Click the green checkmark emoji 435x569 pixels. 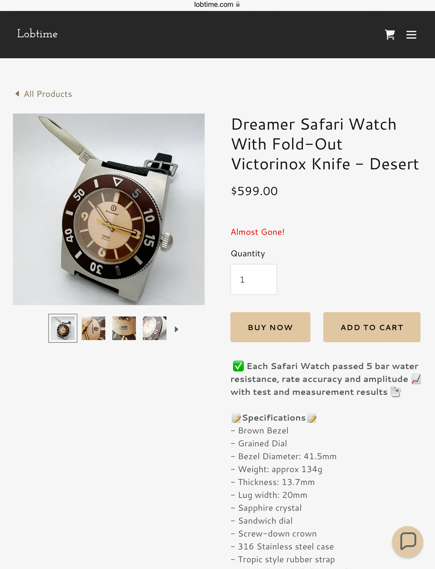(x=238, y=366)
